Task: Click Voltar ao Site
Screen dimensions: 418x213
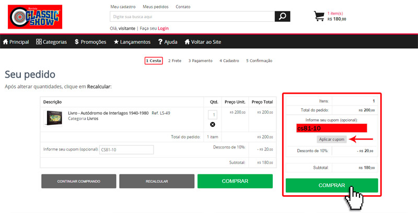Action: 207,42
